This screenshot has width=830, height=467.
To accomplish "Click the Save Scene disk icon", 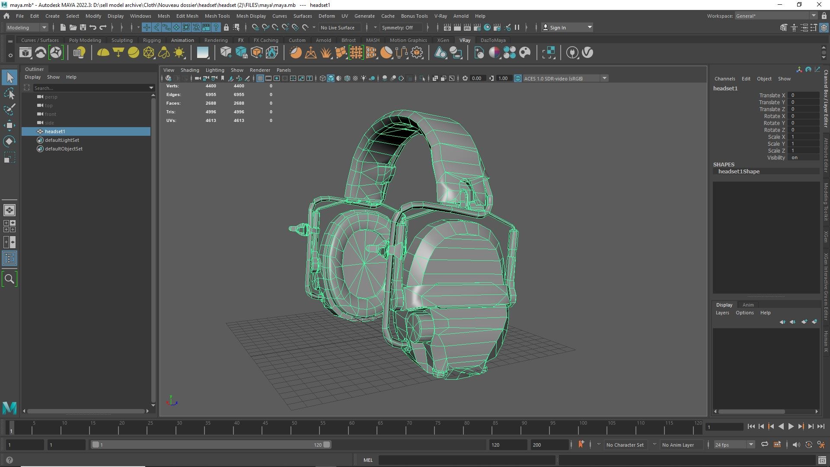I will point(83,27).
